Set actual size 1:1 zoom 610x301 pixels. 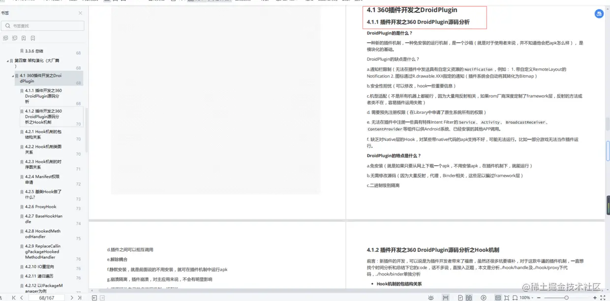point(498,298)
